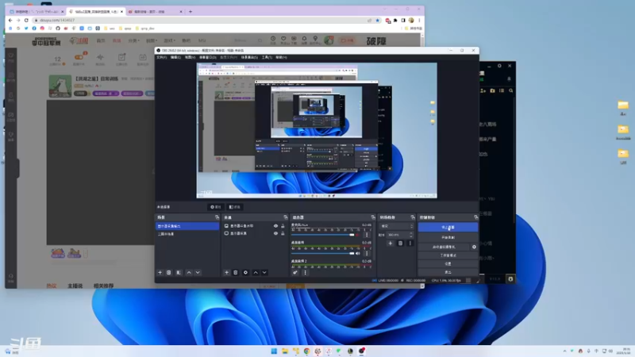Adjust transition duration spinner arrows
Image resolution: width=635 pixels, height=357 pixels.
coord(411,235)
